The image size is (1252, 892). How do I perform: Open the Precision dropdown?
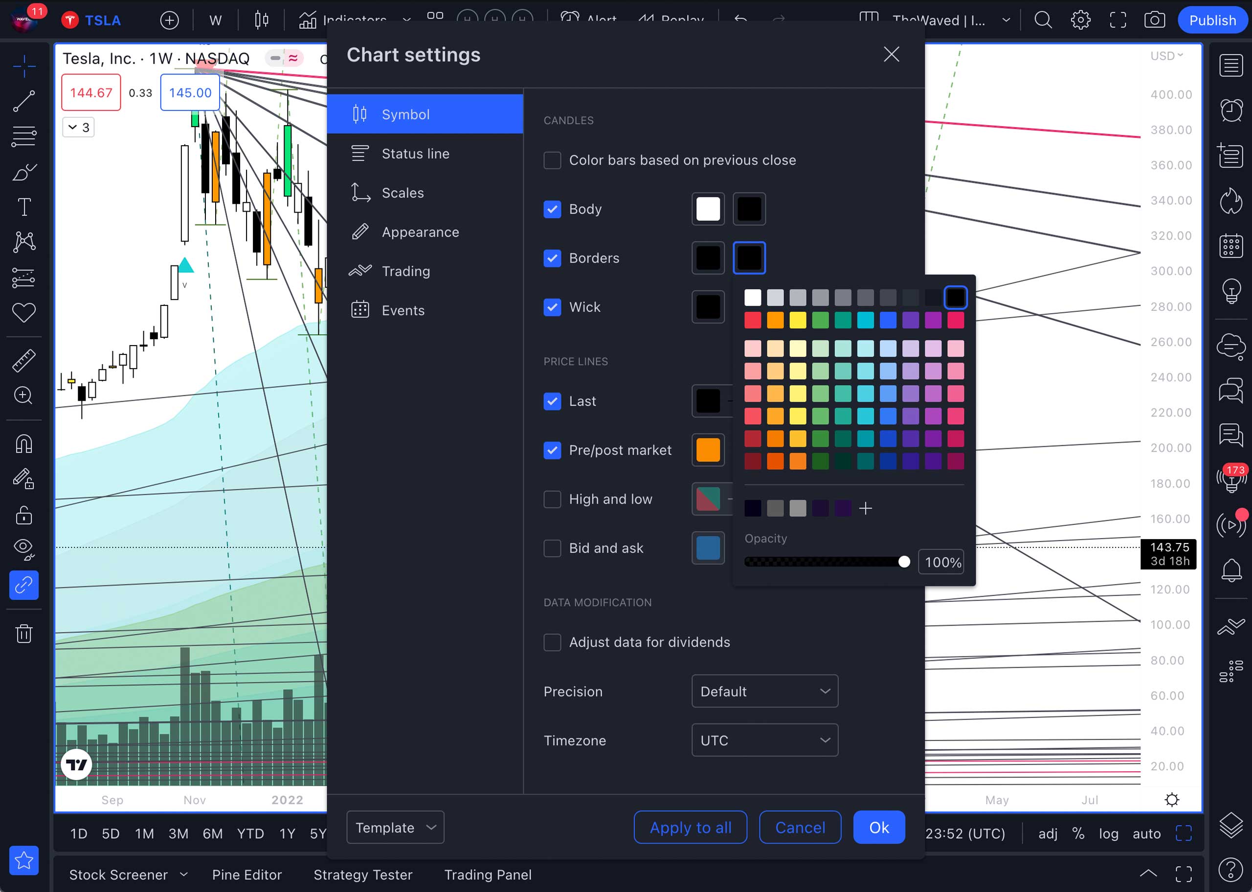click(764, 691)
